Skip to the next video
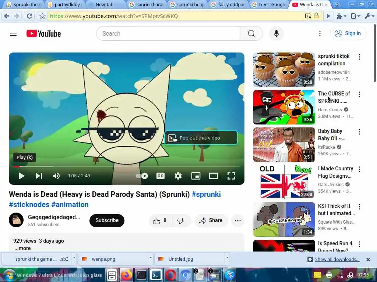Image resolution: width=377 pixels, height=282 pixels. click(39, 176)
